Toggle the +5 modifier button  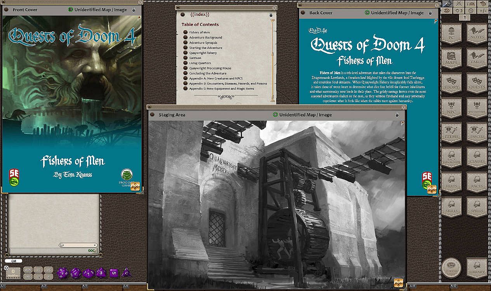coord(48,270)
